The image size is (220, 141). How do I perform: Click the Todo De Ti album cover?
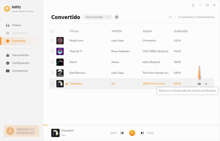60,51
